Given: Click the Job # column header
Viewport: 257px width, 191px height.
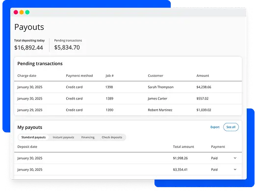Looking at the screenshot, I should coord(110,75).
